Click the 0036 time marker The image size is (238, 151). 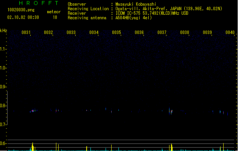(139, 32)
